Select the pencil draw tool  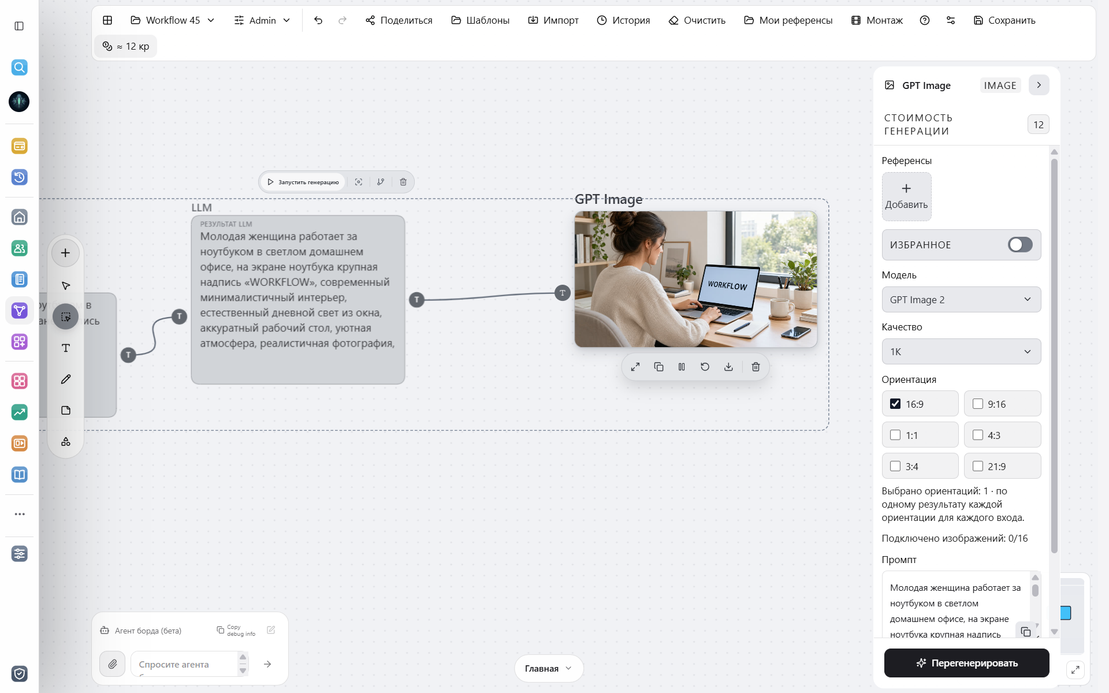pos(66,379)
